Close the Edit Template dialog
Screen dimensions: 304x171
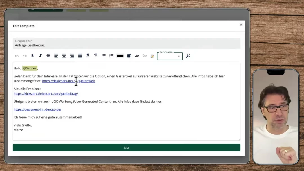click(x=241, y=25)
